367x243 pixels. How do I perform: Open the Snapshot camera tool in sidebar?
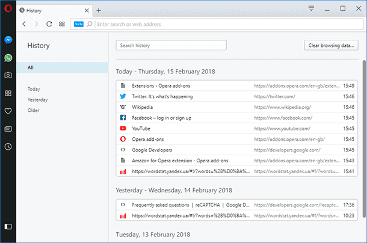pos(8,75)
